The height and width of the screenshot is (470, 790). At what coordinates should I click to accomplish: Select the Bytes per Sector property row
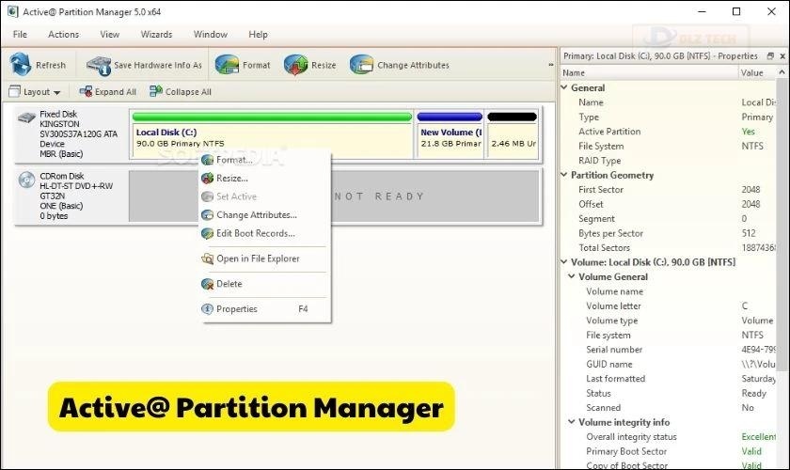pos(668,233)
